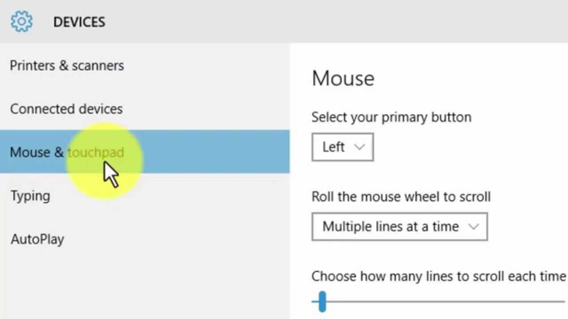Click the Mouse section heading

(x=343, y=78)
